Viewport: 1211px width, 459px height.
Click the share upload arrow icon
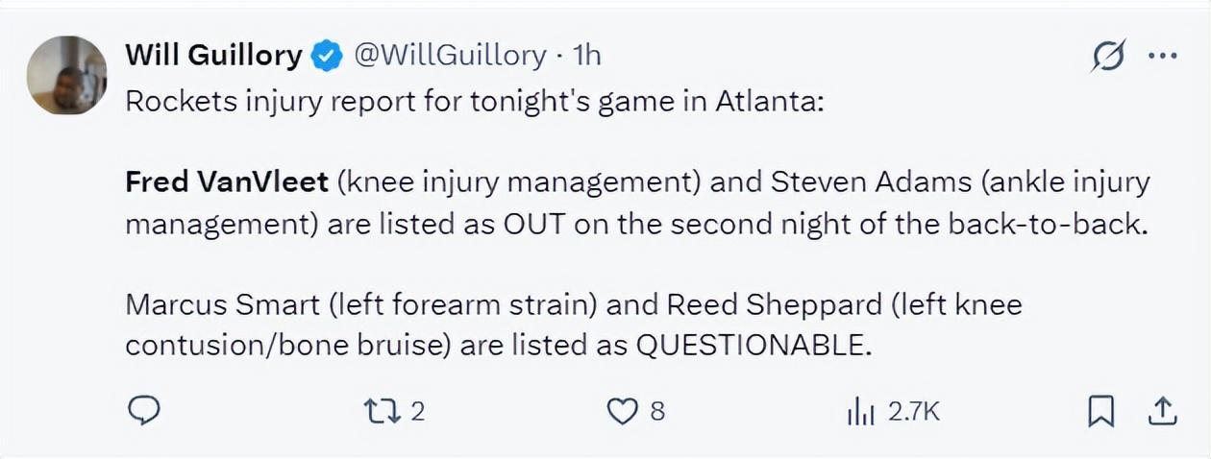pos(1163,411)
